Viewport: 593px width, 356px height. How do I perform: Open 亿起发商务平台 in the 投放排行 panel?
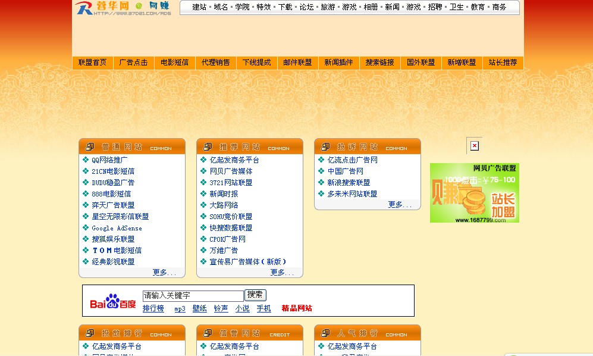[117, 346]
